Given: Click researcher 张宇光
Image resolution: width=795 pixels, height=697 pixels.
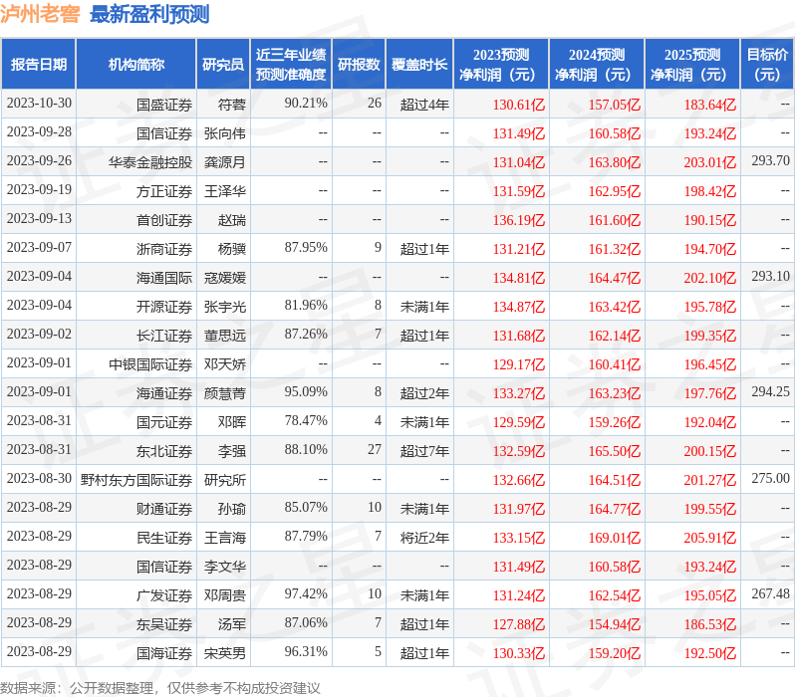Looking at the screenshot, I should [x=225, y=308].
